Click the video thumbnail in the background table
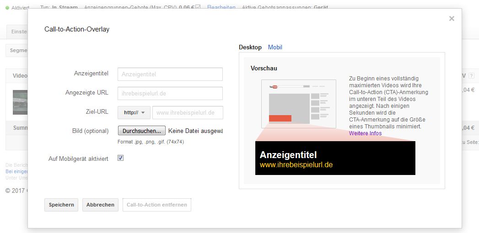 (x=20, y=102)
